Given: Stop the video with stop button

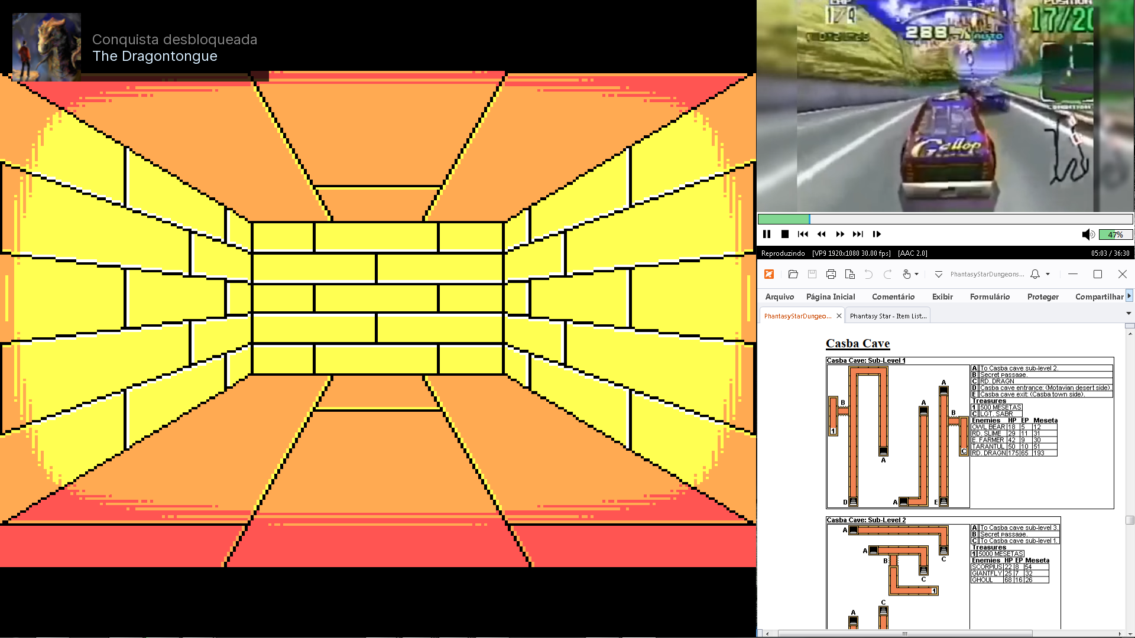Looking at the screenshot, I should click(785, 235).
